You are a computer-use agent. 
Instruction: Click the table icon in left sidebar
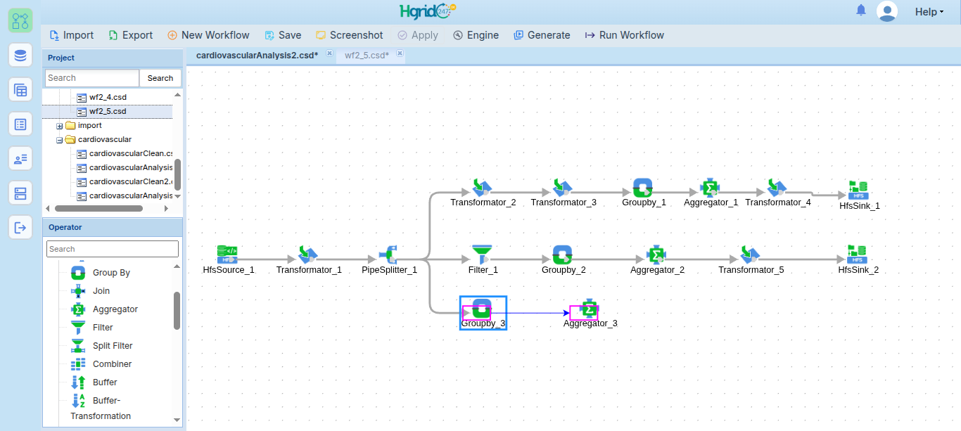pyautogui.click(x=20, y=89)
